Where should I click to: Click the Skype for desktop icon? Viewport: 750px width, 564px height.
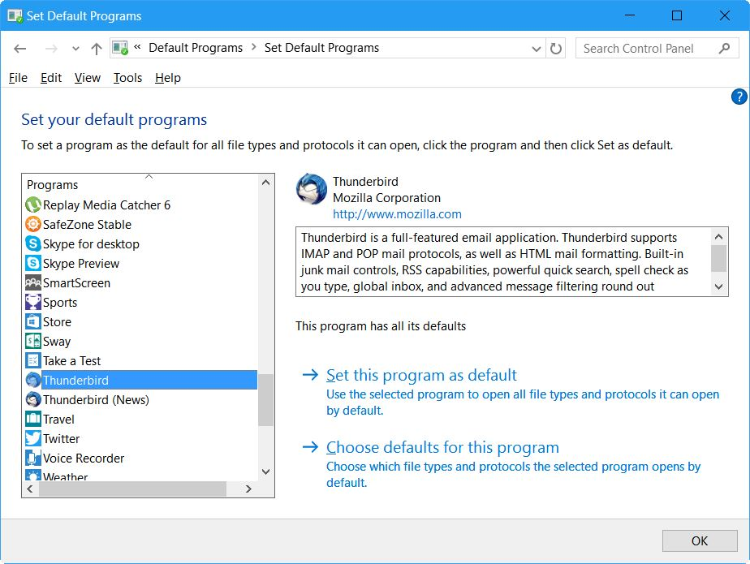[33, 244]
